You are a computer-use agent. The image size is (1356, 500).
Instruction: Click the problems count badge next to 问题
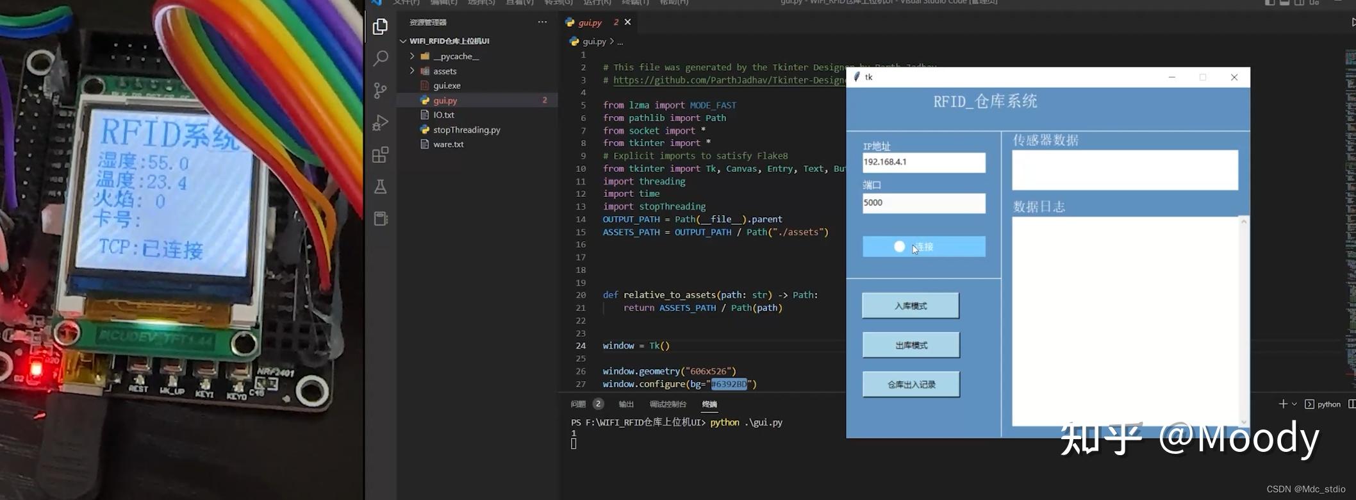(598, 404)
